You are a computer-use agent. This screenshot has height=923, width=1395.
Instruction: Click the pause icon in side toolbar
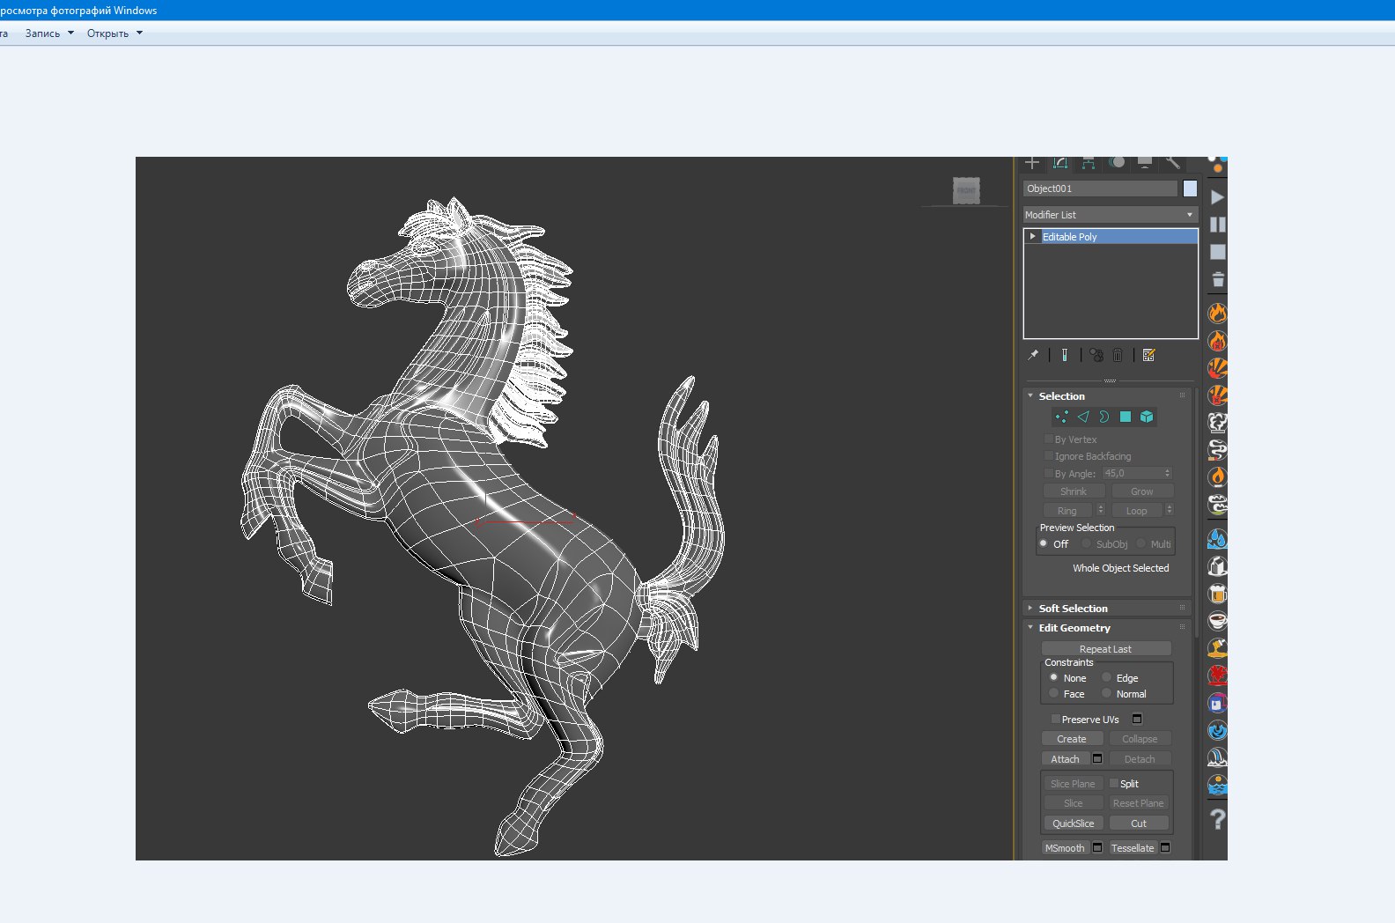[x=1217, y=225]
